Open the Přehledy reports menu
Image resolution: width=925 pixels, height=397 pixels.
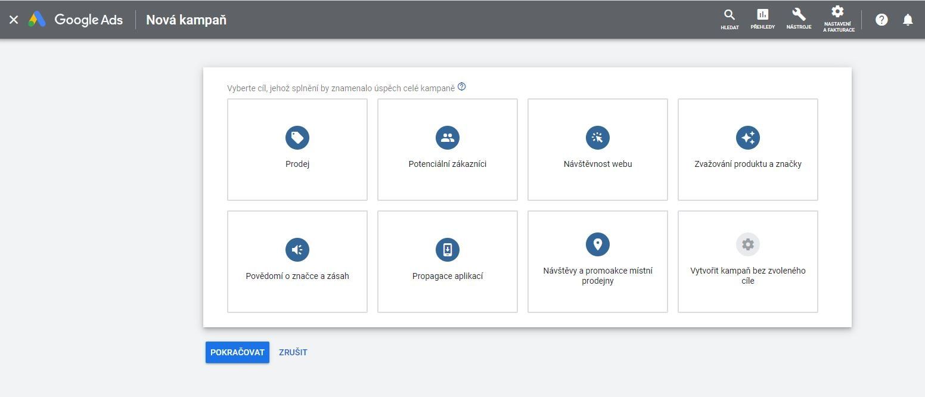click(x=763, y=20)
